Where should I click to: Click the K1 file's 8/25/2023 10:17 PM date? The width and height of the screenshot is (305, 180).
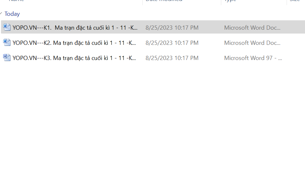pos(172,28)
